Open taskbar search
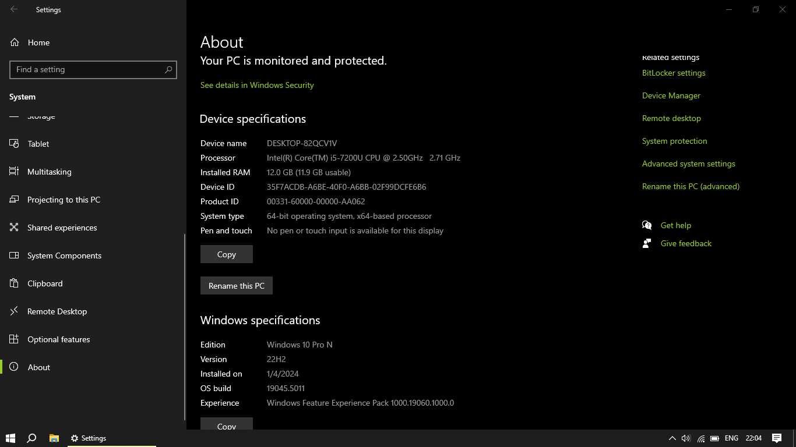796x447 pixels. [32, 438]
